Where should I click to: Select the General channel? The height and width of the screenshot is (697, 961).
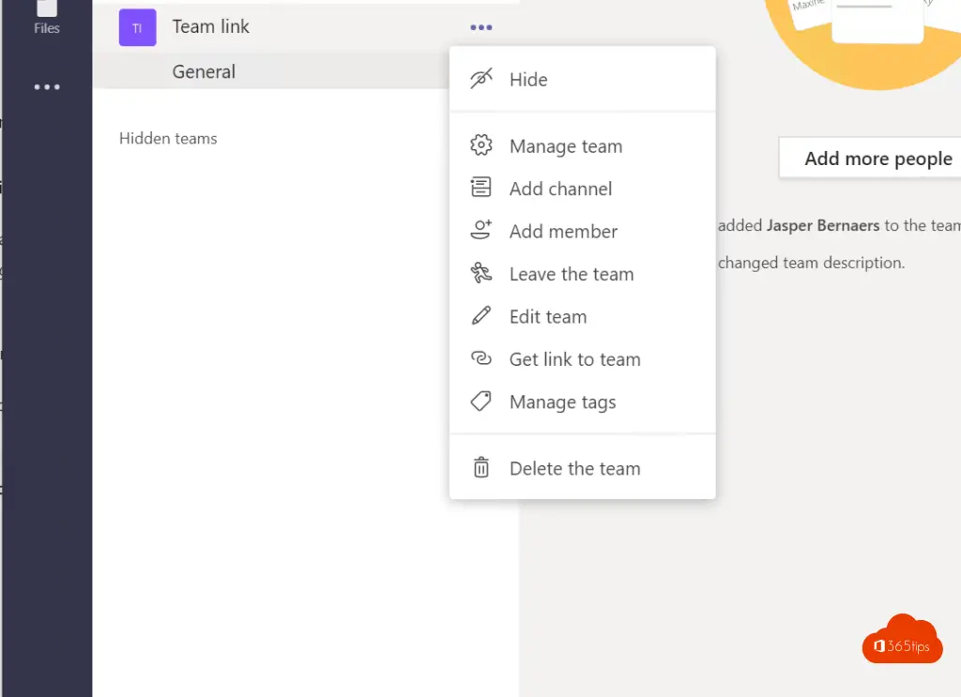click(204, 72)
